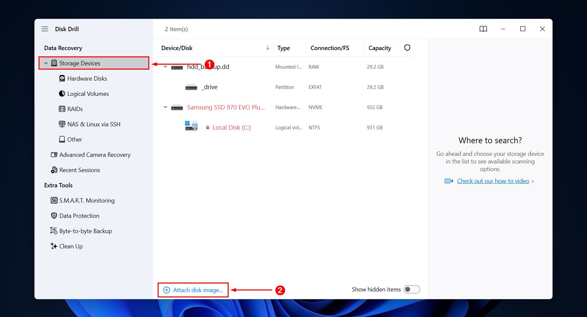Collapse the Samsung SSD 970 EVO entry
The height and width of the screenshot is (317, 587).
click(165, 107)
